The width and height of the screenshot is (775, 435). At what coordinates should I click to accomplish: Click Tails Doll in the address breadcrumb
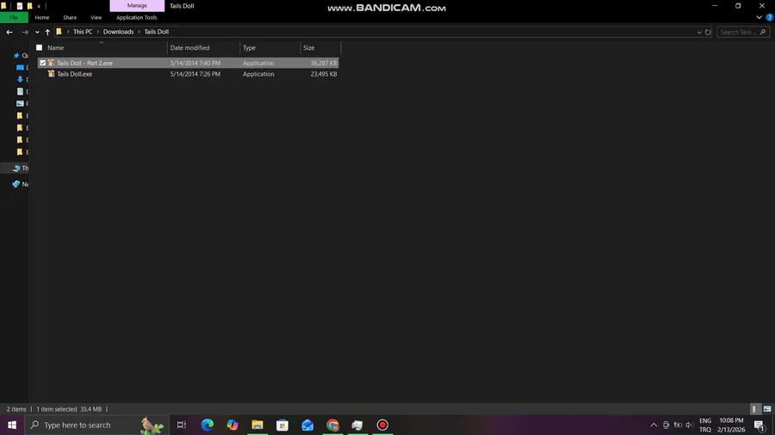(x=156, y=32)
